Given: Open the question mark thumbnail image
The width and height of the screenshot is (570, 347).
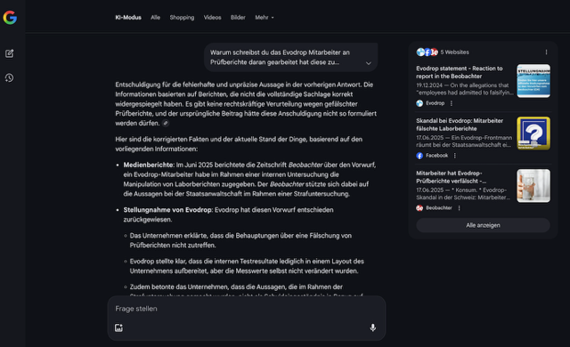Looking at the screenshot, I should 533,133.
